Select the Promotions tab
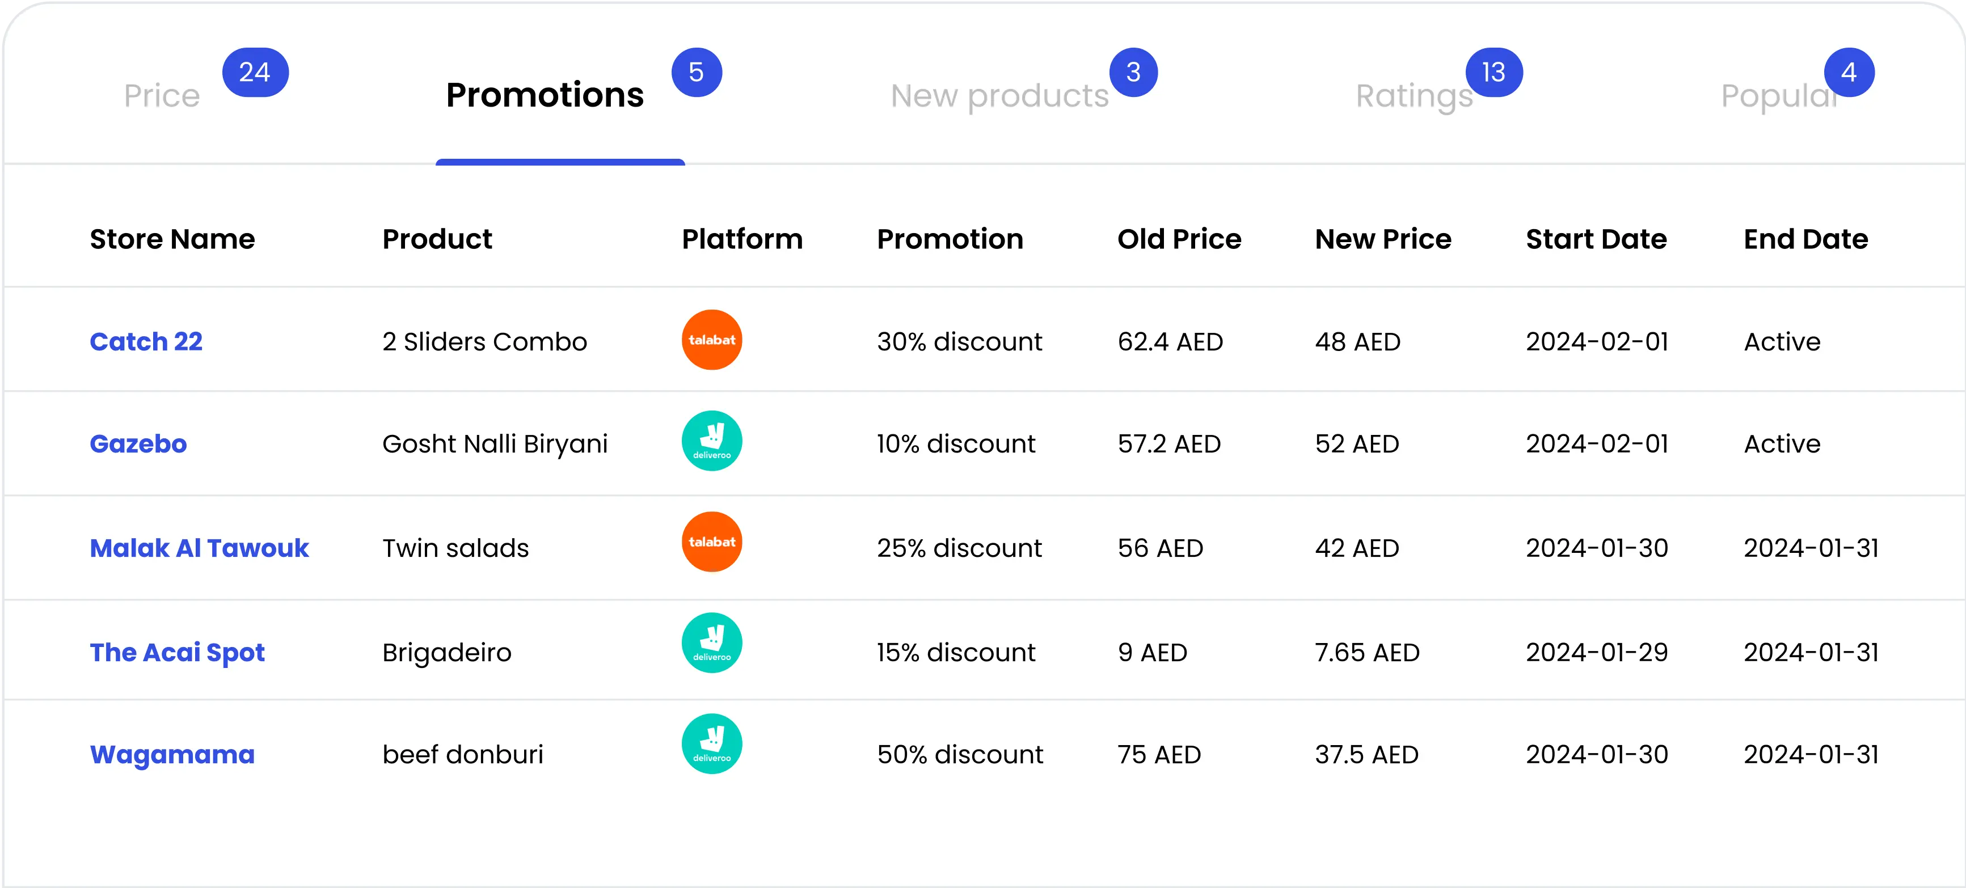 [x=545, y=95]
